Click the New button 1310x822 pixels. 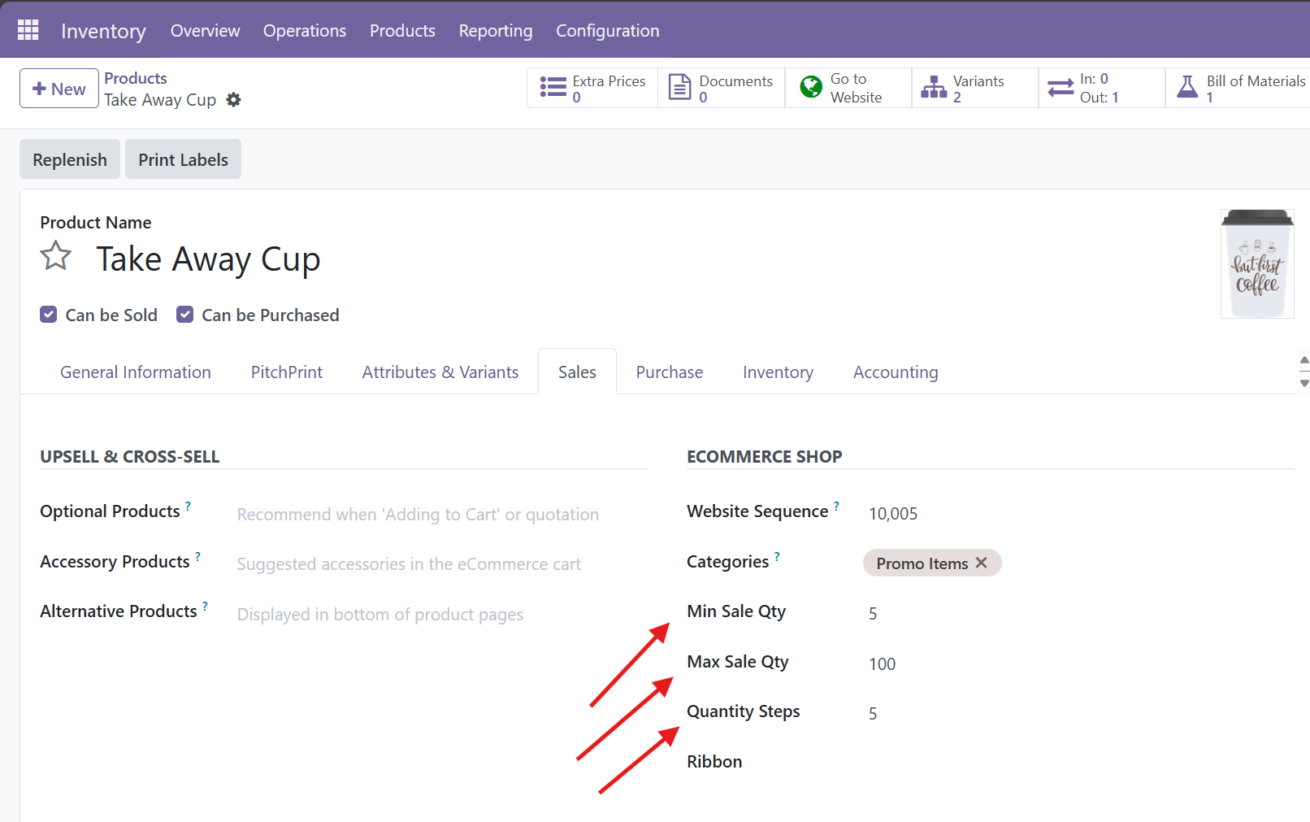tap(59, 89)
